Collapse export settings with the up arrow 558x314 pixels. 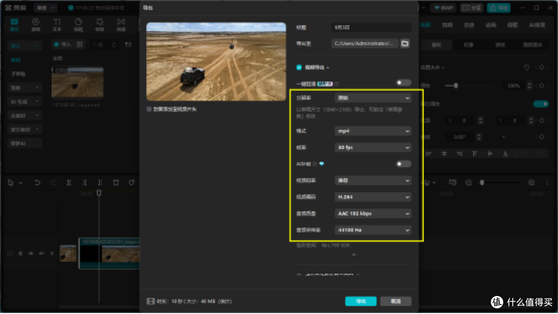click(x=354, y=254)
